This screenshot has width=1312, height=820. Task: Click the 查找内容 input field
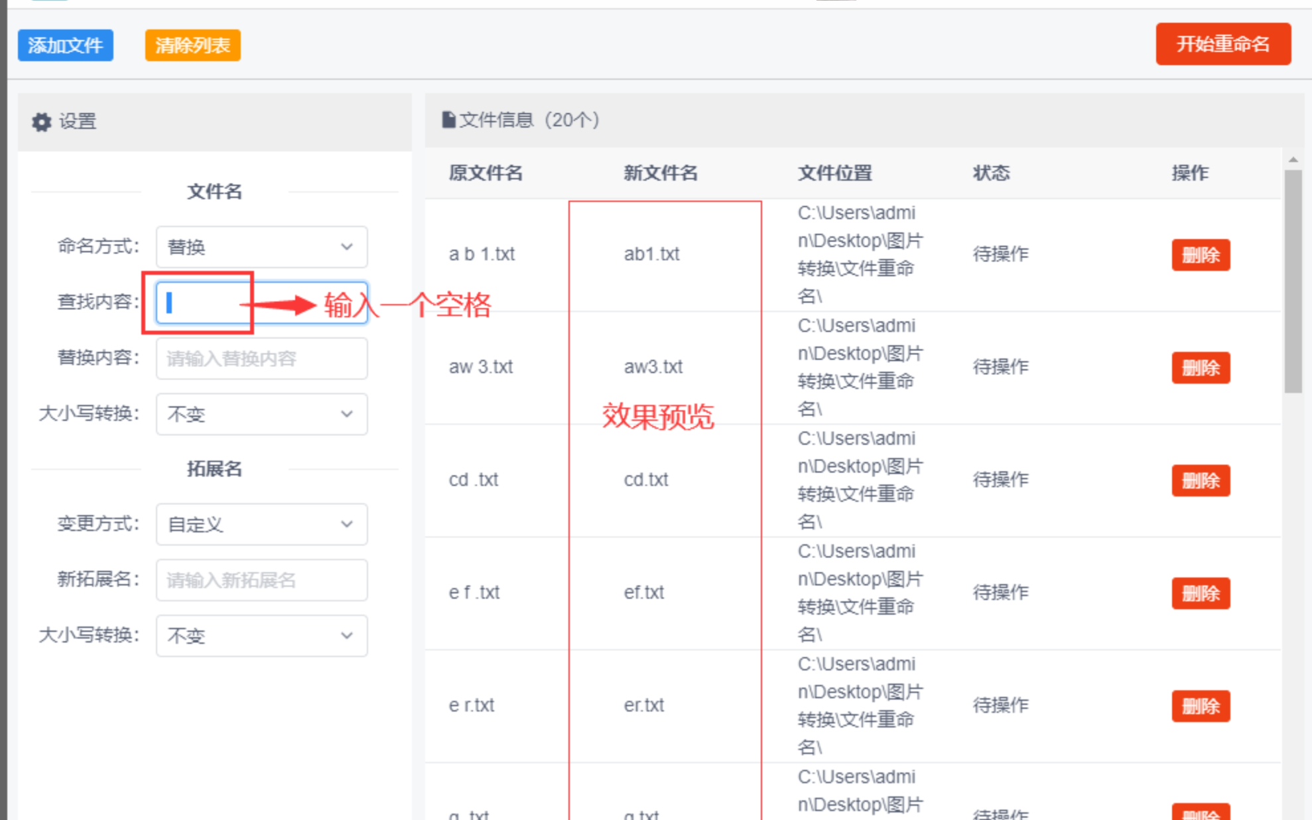point(262,303)
